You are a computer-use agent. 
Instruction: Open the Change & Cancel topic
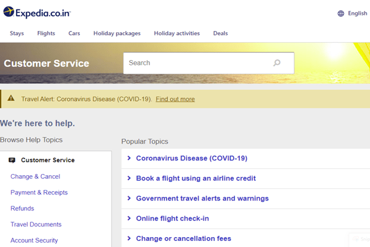35,176
